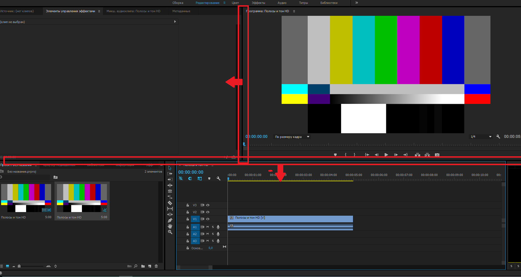Select the Razor tool

coord(170,203)
